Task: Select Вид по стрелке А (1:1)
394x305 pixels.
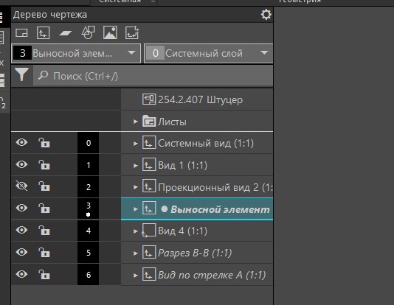Action: coord(212,275)
